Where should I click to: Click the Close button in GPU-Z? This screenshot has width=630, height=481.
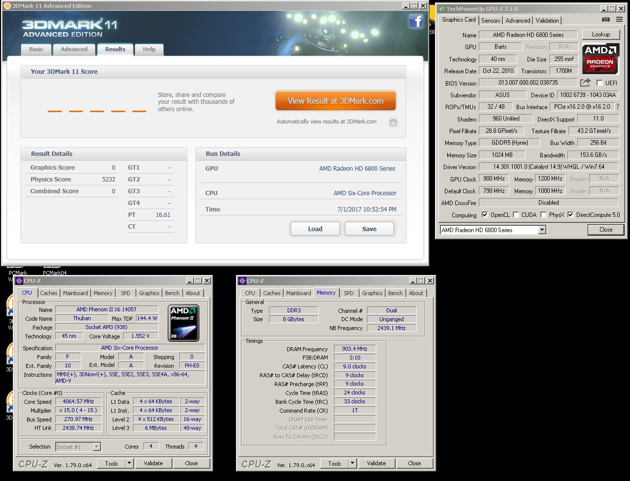606,230
